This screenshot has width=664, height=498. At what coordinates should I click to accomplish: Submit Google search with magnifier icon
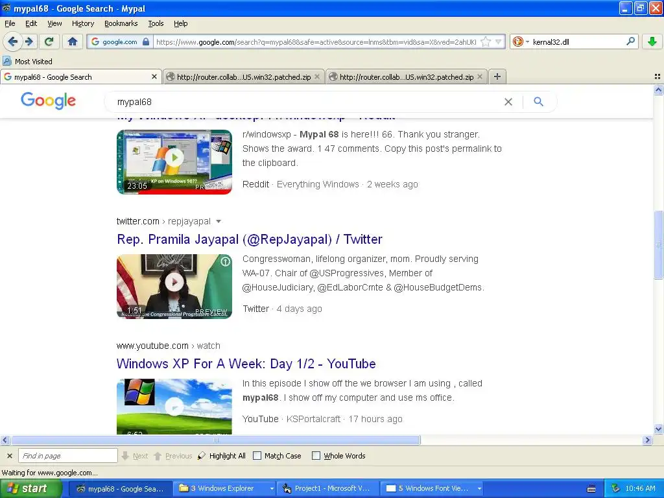click(x=538, y=102)
